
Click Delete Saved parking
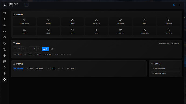click(x=165, y=69)
